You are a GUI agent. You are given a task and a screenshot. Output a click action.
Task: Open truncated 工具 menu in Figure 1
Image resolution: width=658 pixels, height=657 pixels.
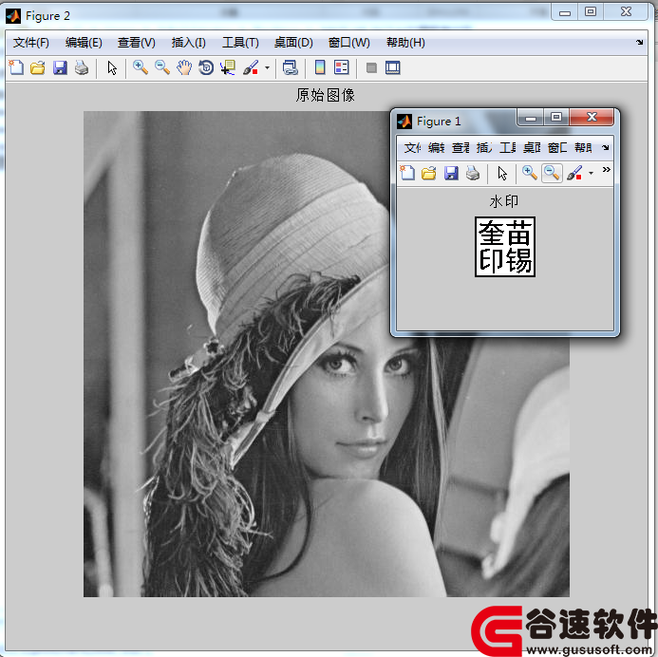point(508,148)
